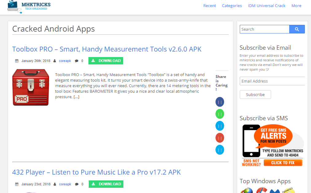This screenshot has width=311, height=193.
Task: Click the Subscribe via Email heading
Action: tap(265, 48)
